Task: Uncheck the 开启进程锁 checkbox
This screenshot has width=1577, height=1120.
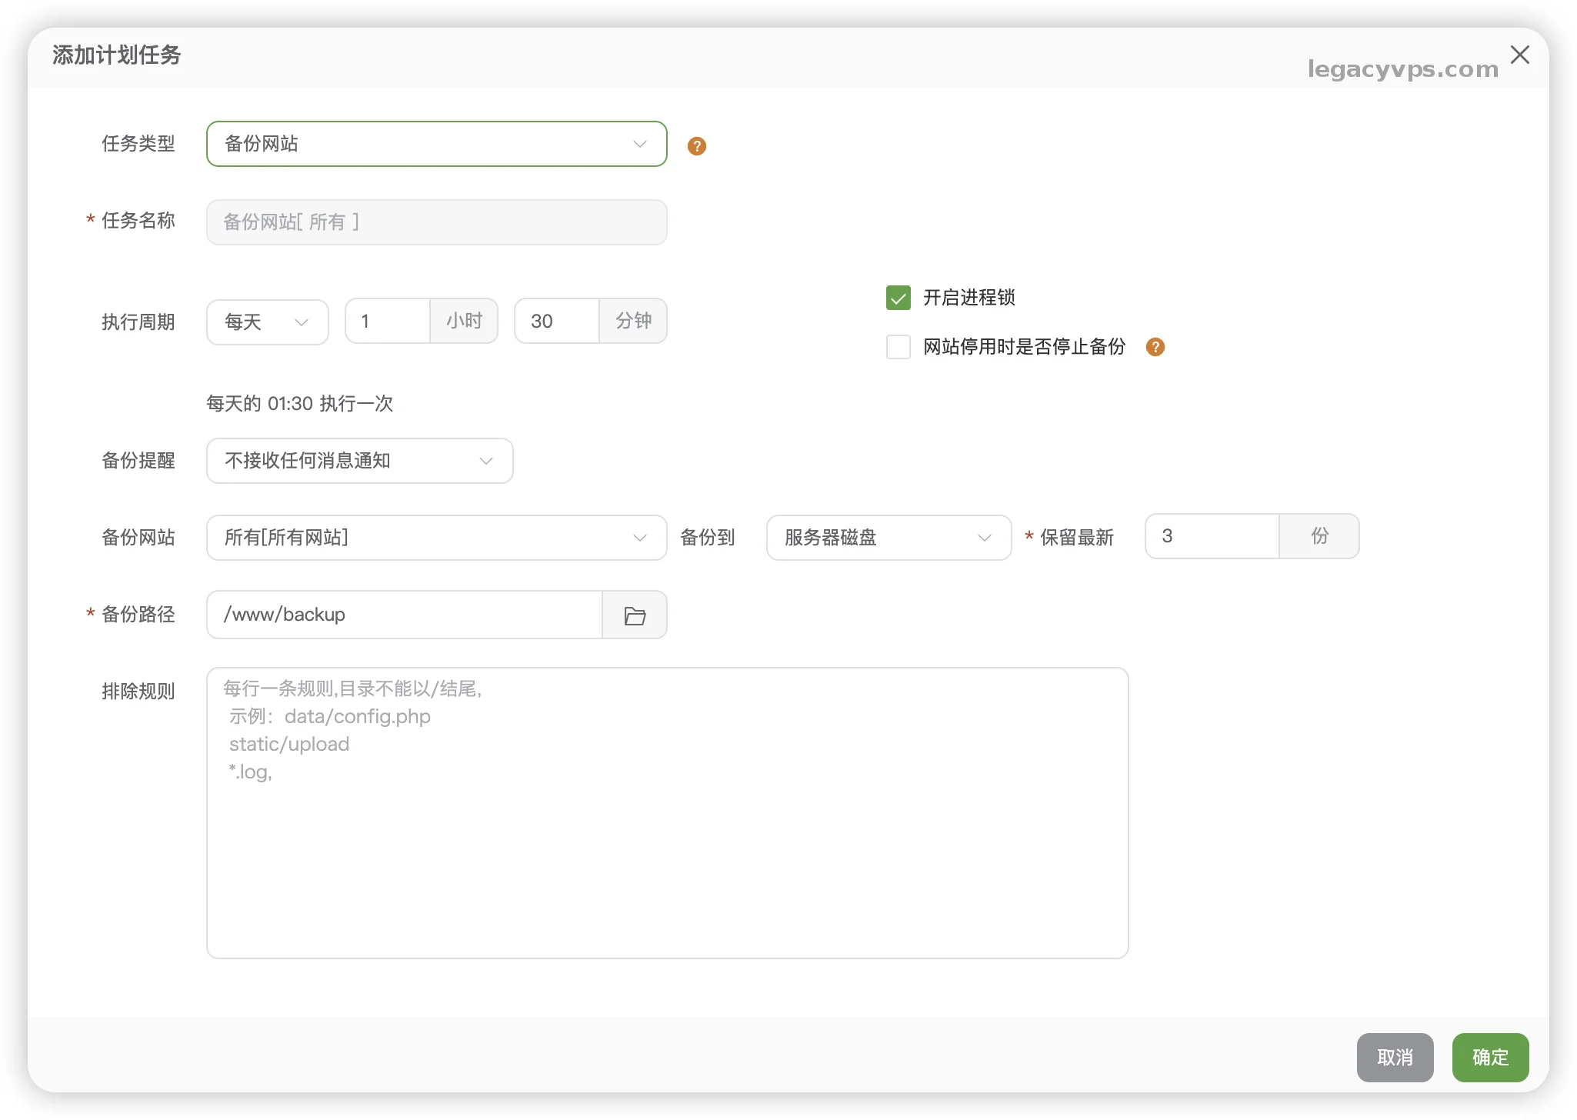Action: (898, 298)
